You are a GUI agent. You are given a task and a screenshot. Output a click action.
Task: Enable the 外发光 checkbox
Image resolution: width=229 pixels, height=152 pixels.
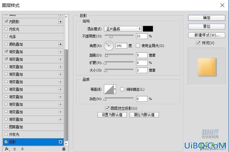pos(6,134)
